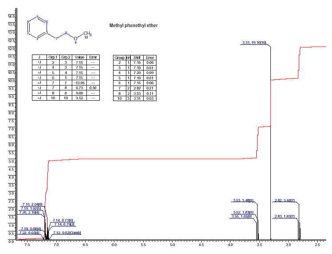The height and width of the screenshot is (254, 332).
Task: Click the tall peak line at 3.31 ppm
Action: [x=270, y=146]
